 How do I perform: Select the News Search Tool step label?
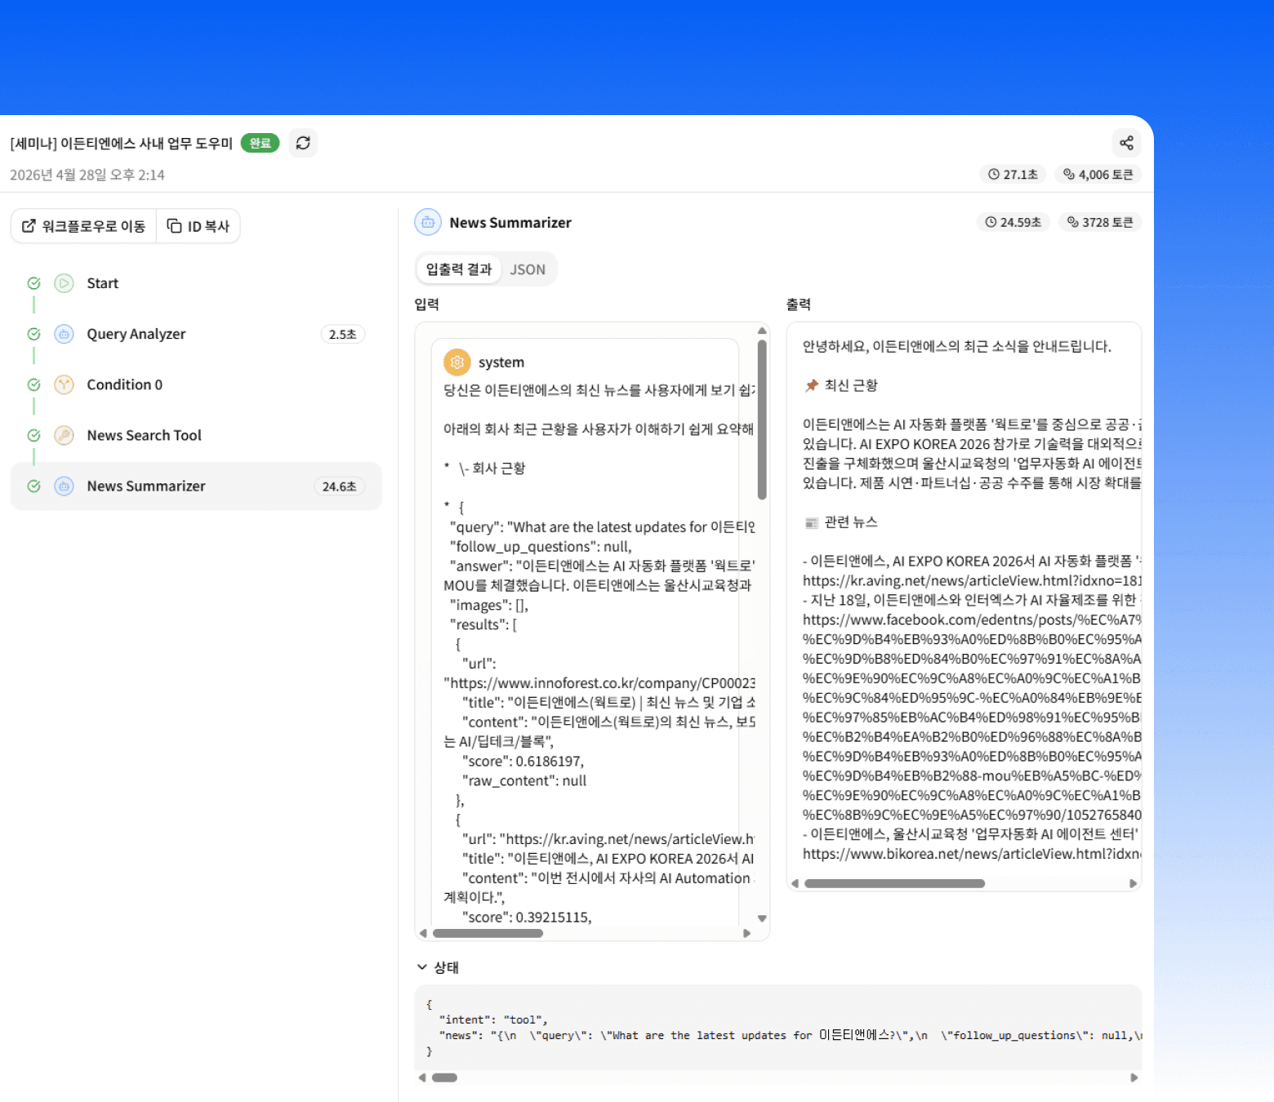(x=145, y=435)
